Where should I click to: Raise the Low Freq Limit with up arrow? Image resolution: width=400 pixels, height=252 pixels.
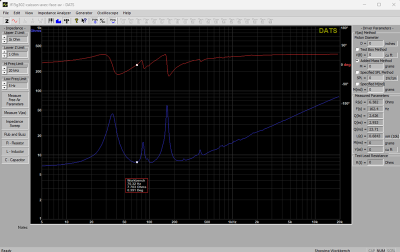pos(4,83)
